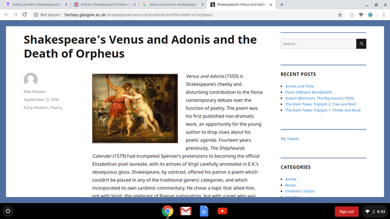Bookmark this page with the star icon
The image size is (390, 219).
pos(340,15)
